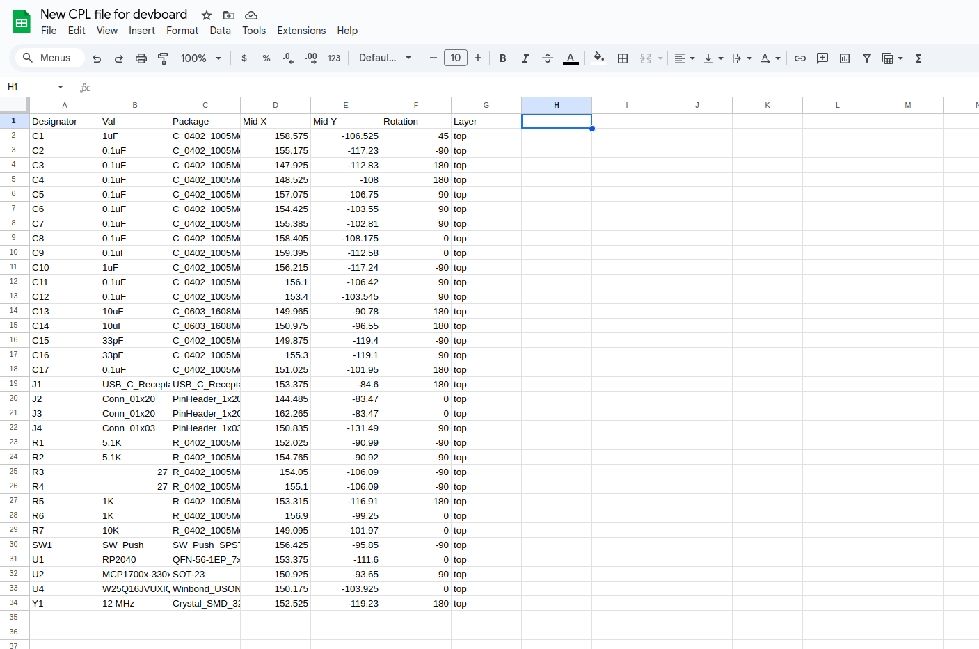This screenshot has height=649, width=979.
Task: Open the Extensions menu
Action: (x=301, y=31)
